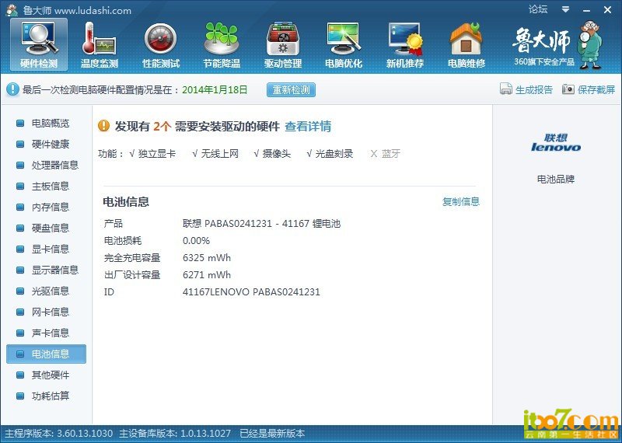
Task: Click the 电池品牌 caption under the logo
Action: pyautogui.click(x=556, y=180)
